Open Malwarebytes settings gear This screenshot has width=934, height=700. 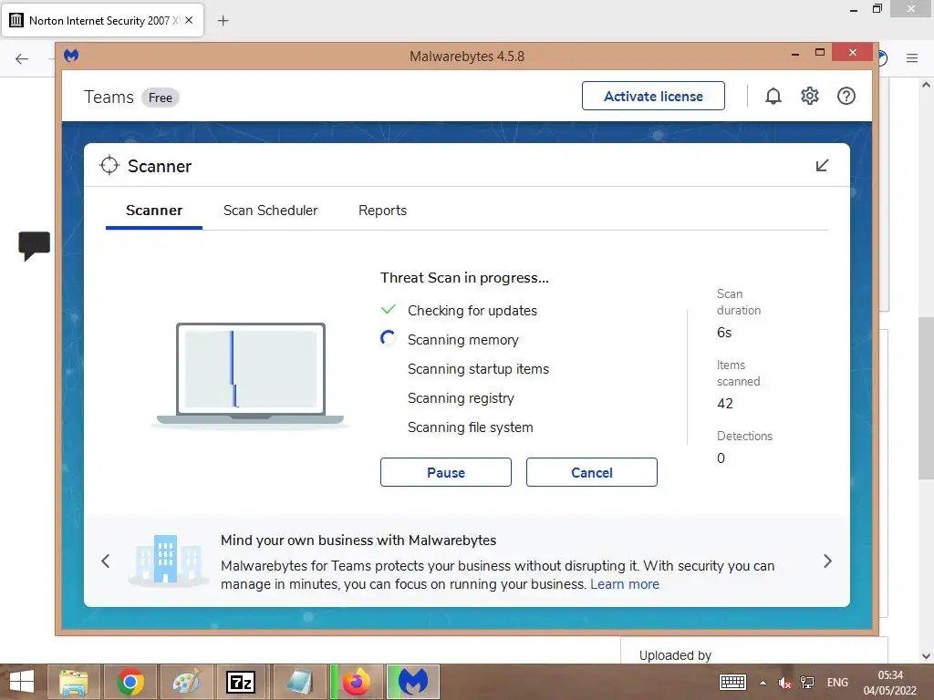click(x=810, y=96)
